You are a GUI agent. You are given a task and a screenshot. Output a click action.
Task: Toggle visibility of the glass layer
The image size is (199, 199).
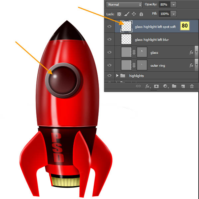110,52
